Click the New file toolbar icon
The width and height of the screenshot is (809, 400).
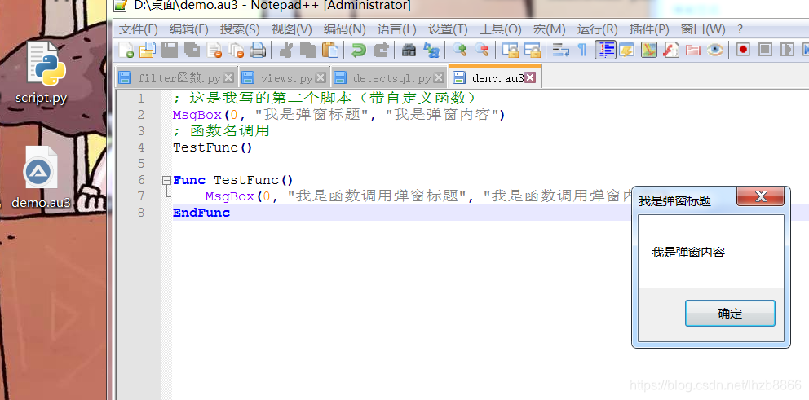[x=126, y=50]
